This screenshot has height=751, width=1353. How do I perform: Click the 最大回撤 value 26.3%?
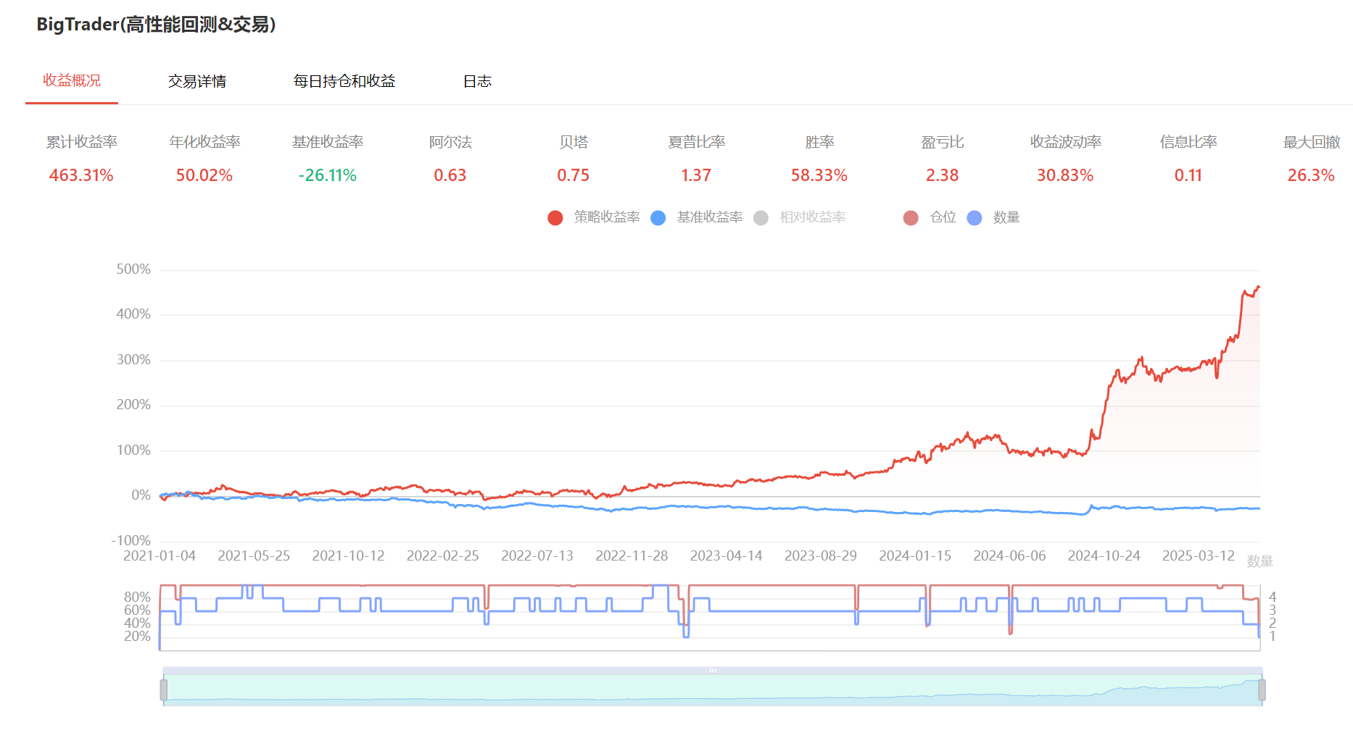point(1310,175)
